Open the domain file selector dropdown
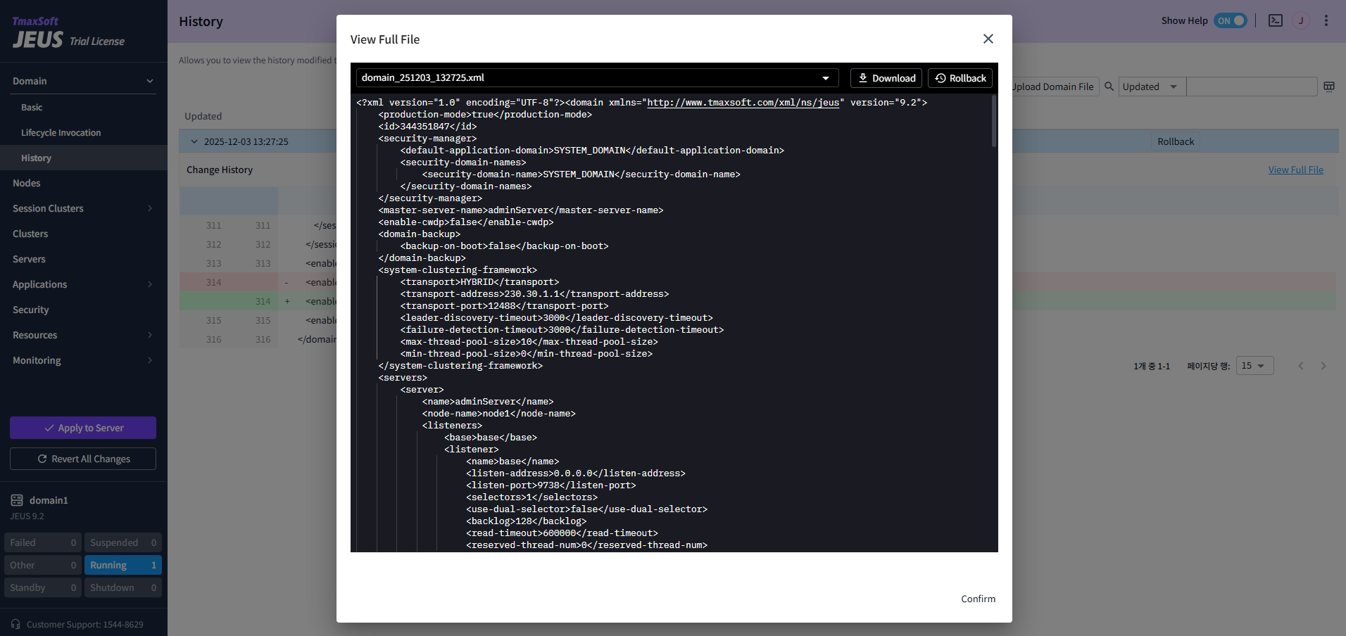Image resolution: width=1346 pixels, height=636 pixels. click(x=825, y=77)
